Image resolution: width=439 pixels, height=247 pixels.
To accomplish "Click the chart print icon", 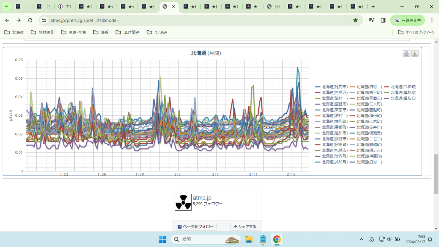I will 406,53.
